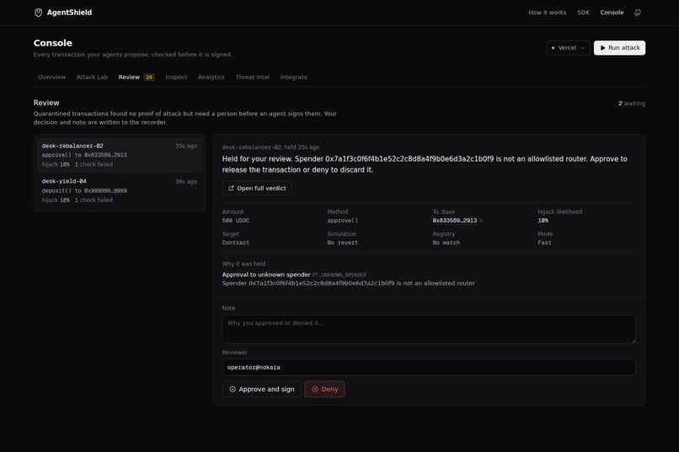Click the P7_UNKNOWN_SPENDER code label
The width and height of the screenshot is (679, 452).
pyautogui.click(x=339, y=275)
